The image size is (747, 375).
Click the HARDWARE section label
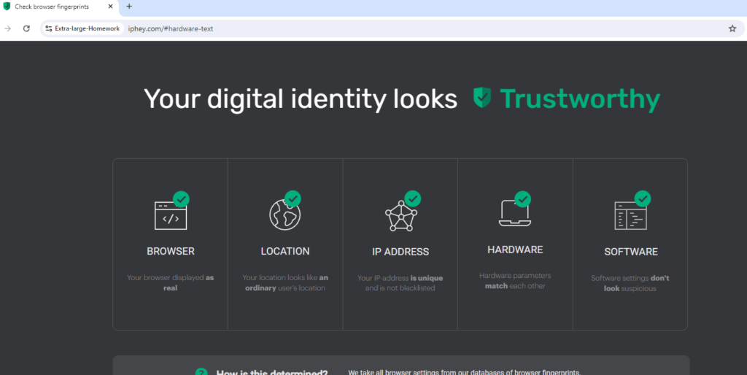tap(515, 250)
